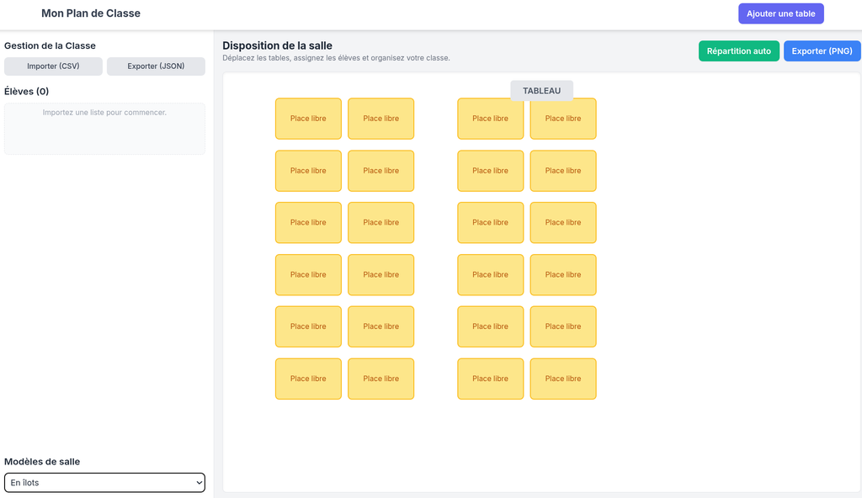The width and height of the screenshot is (862, 498).
Task: Click third seat in the fifth row
Action: [490, 326]
